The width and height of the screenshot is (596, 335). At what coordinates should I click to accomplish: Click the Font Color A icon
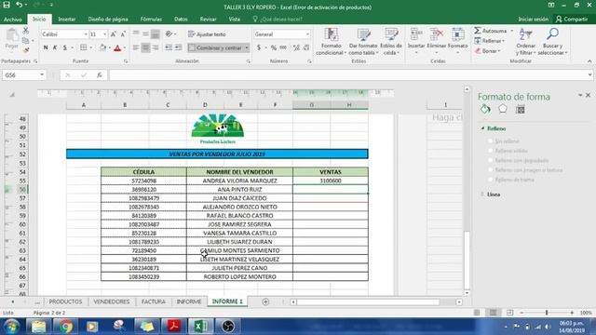(x=117, y=47)
